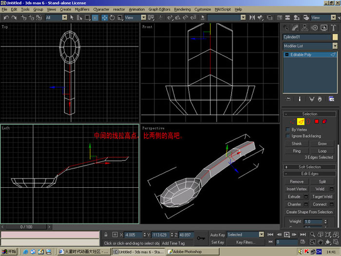The image size is (341, 256).
Task: Open Extrude settings box
Action: pos(306,197)
